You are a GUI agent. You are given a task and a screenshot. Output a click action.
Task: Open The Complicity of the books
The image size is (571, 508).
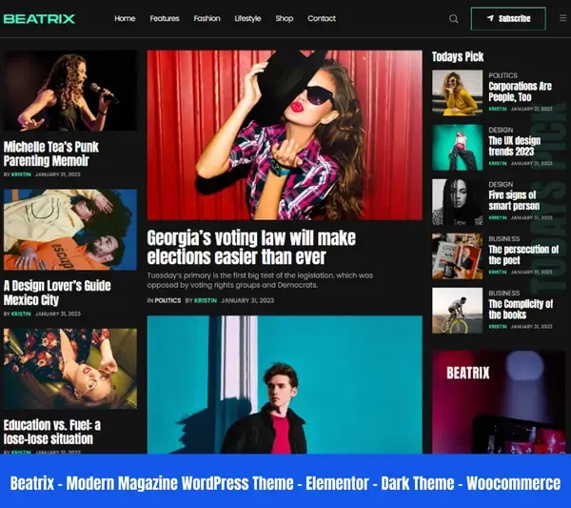(x=521, y=309)
